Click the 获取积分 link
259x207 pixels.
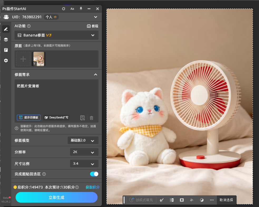(x=92, y=187)
